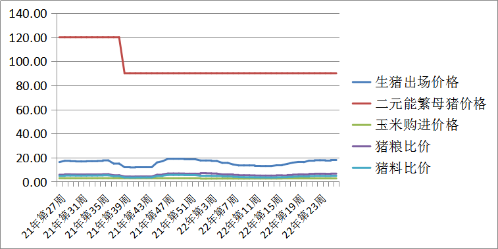Click the red swatch beside 二元能繁母猪价格
The height and width of the screenshot is (249, 498).
point(361,103)
